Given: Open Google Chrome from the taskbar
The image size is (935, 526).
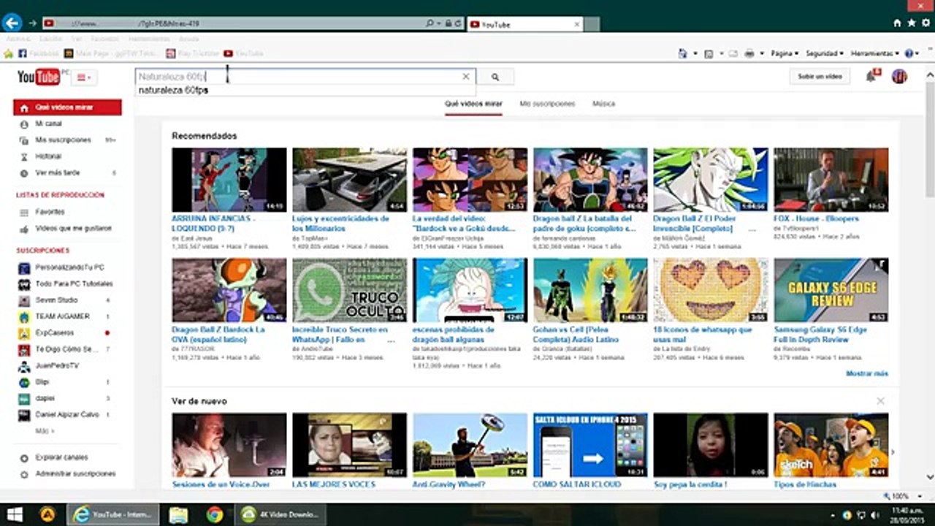Looking at the screenshot, I should pos(214,514).
